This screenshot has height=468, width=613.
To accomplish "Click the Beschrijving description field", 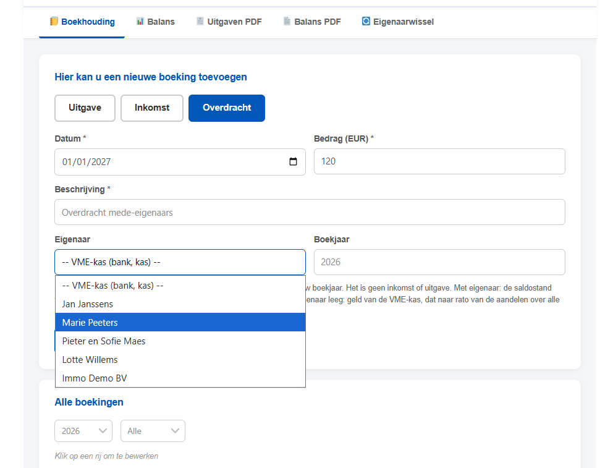I will click(310, 212).
